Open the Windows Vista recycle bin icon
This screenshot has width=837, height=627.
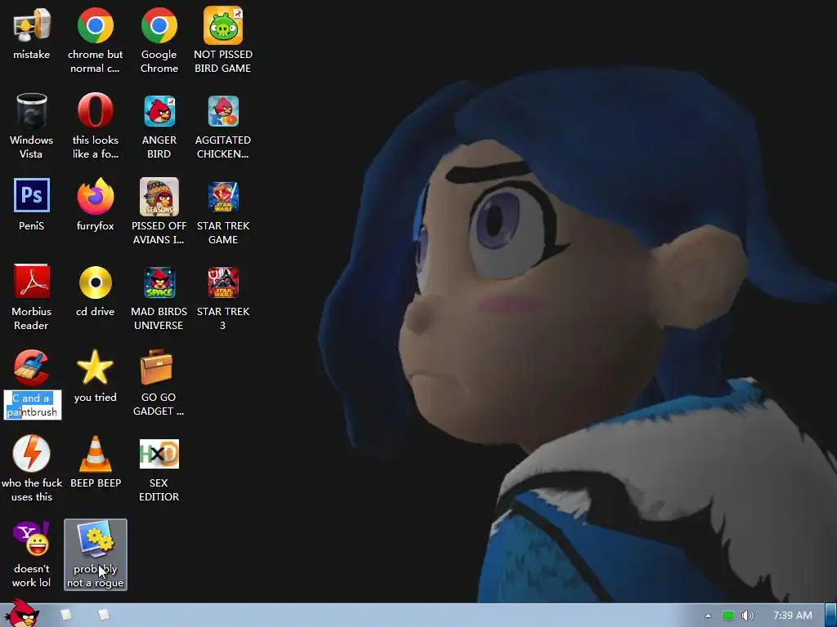coord(32,111)
